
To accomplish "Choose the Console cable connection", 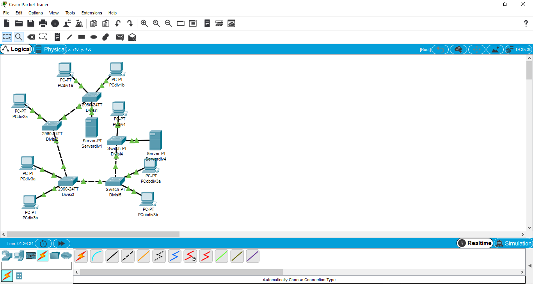I will point(97,256).
